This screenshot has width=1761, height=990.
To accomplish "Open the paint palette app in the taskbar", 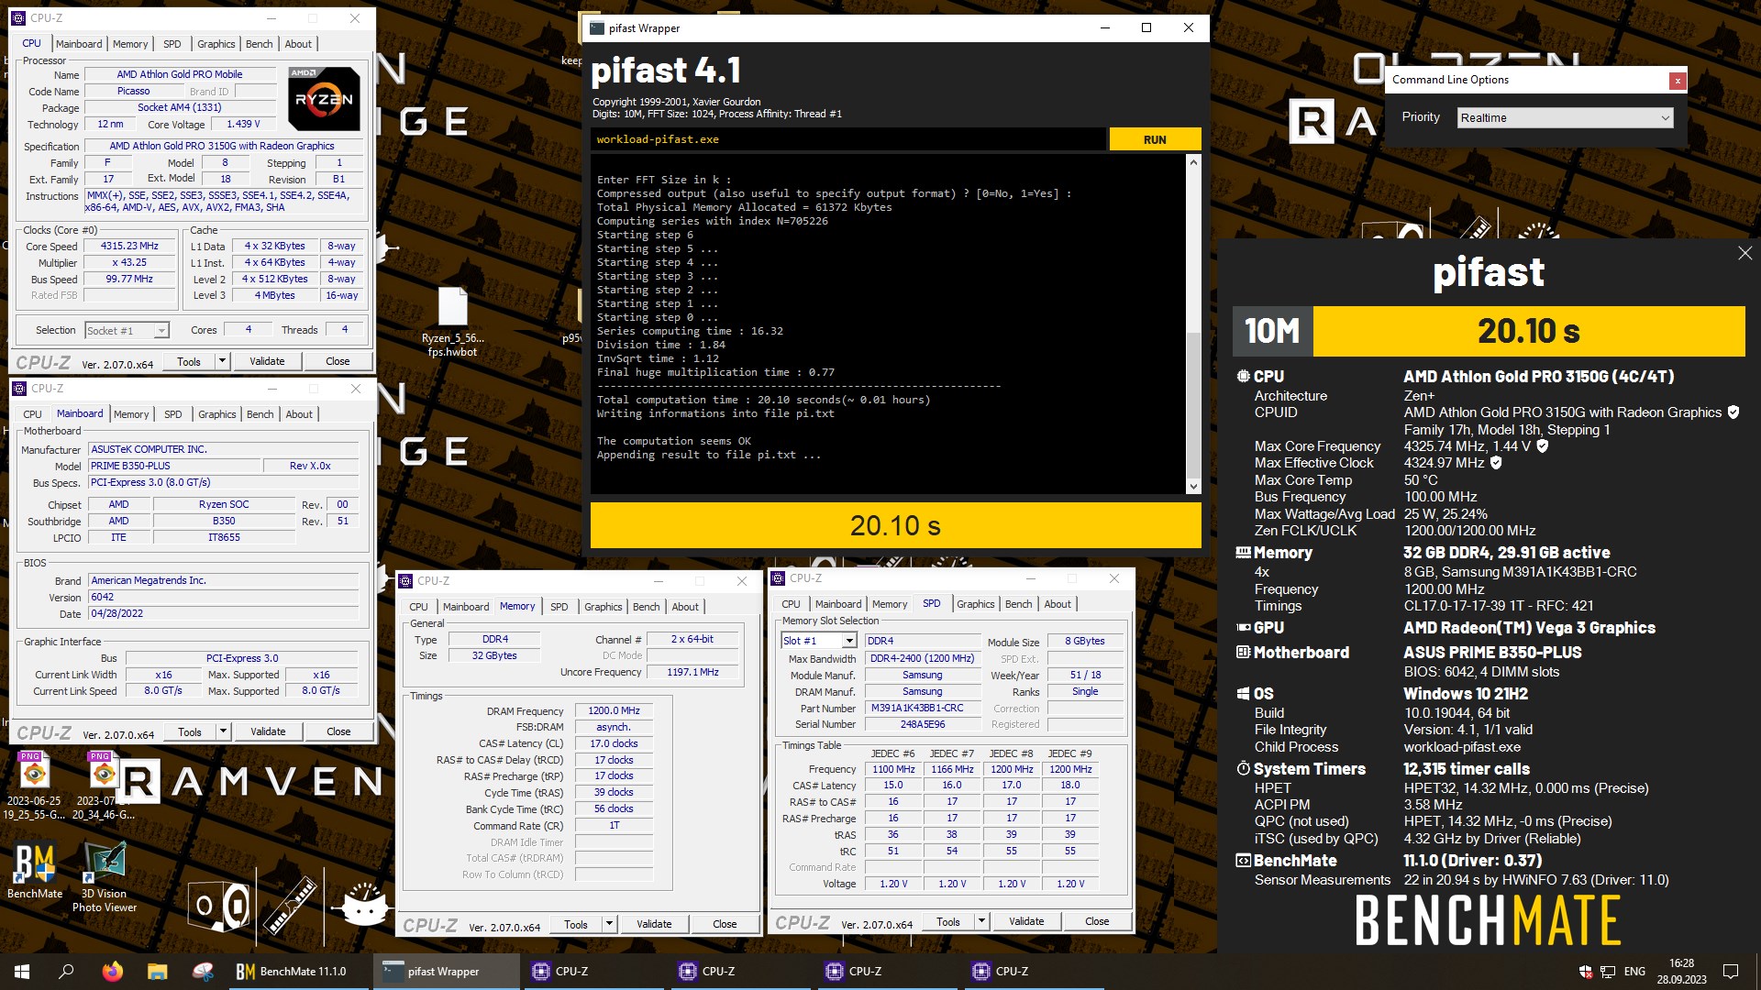I will (x=203, y=972).
